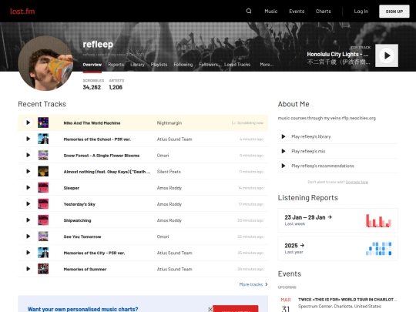Image resolution: width=416 pixels, height=312 pixels.
Task: Open the Music nav menu
Action: 271,11
